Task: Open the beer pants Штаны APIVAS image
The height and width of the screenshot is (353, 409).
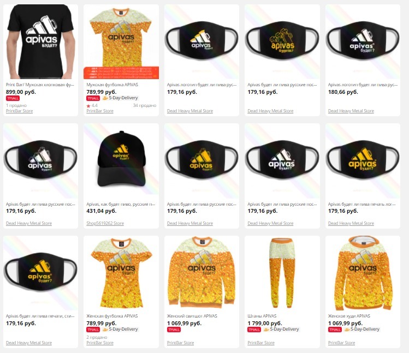Action: click(282, 273)
